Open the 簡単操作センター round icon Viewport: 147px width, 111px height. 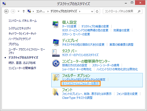56,63
